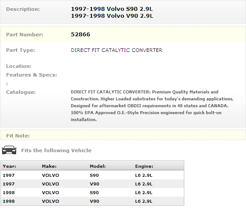246x214 pixels.
Task: Click the Part Number label
Action: click(x=25, y=35)
